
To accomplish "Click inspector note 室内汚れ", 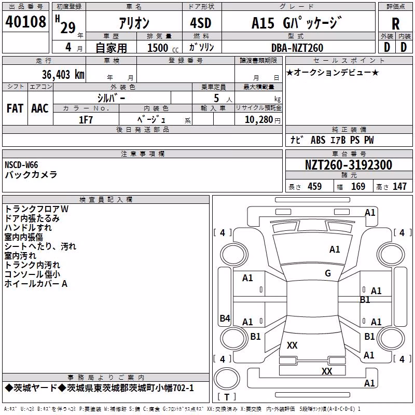I will tap(20, 256).
